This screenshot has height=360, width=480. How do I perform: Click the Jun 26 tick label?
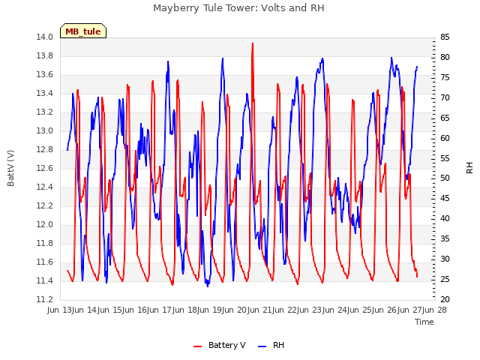click(385, 310)
